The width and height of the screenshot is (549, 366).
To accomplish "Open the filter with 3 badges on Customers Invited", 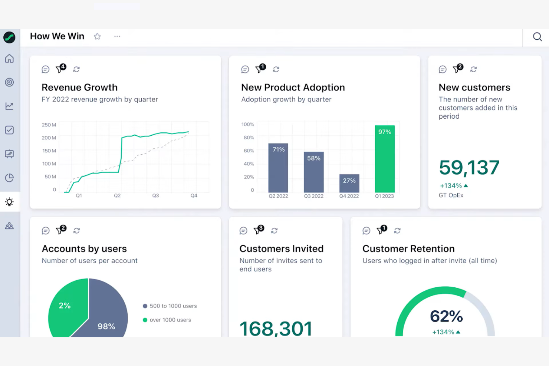I will click(258, 230).
